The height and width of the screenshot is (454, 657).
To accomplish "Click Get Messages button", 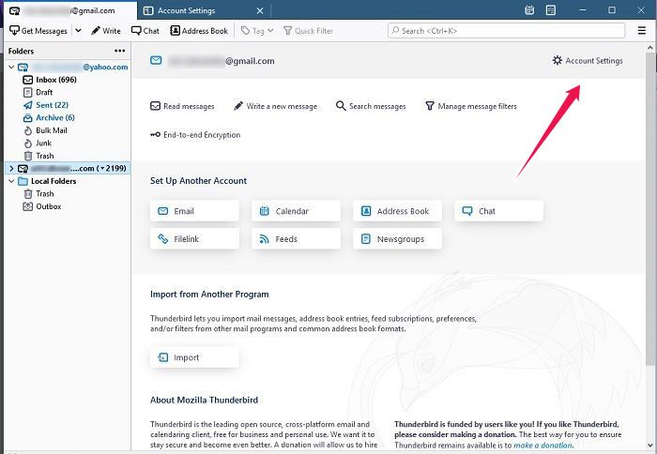I will [x=38, y=31].
